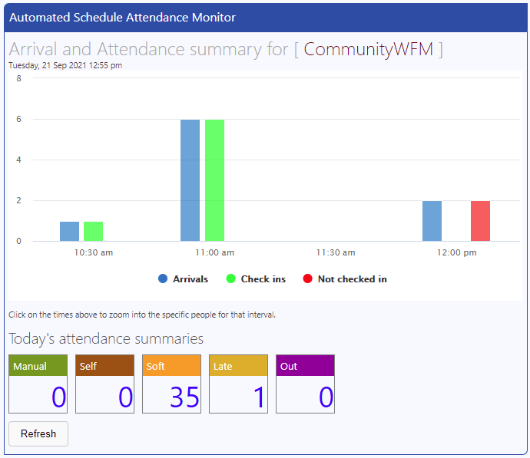Click the blue Arrivals bar at 12:00 pm

point(432,221)
